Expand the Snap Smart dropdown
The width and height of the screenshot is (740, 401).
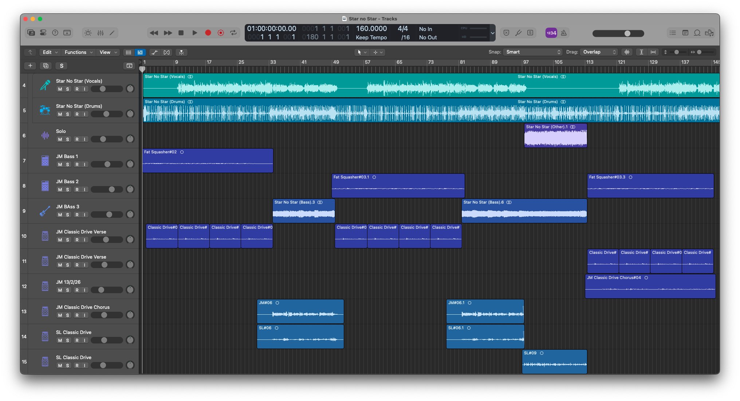tap(533, 52)
